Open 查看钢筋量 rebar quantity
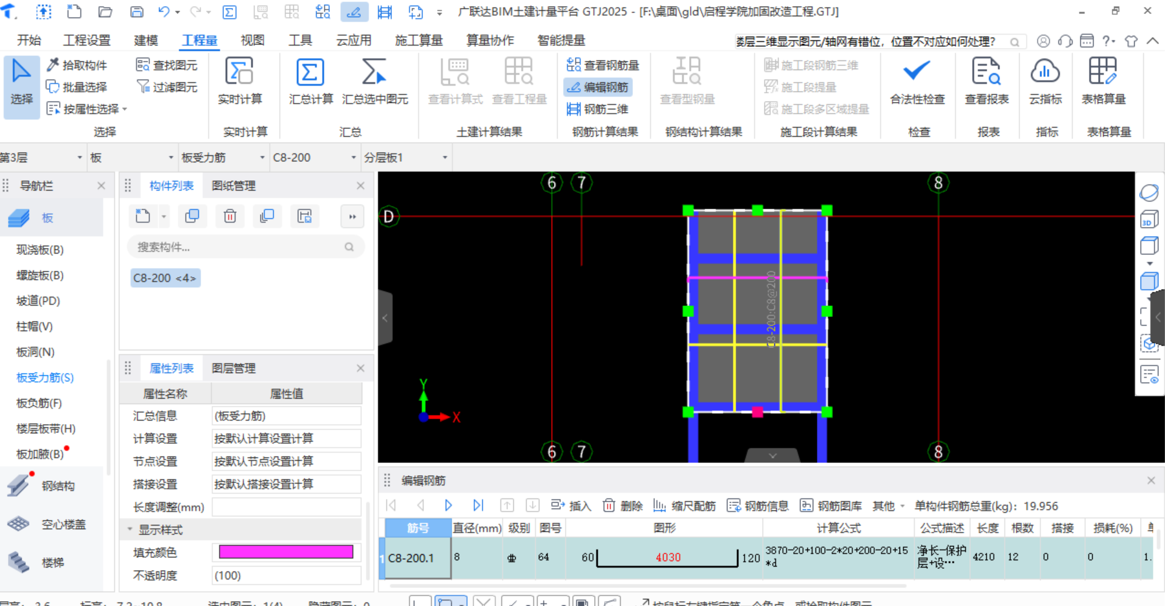This screenshot has height=606, width=1165. click(x=603, y=65)
